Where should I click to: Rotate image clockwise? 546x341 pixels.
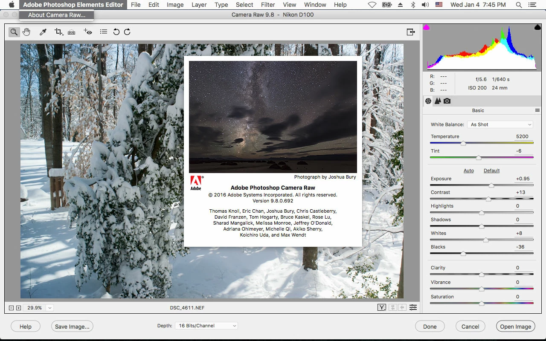[127, 32]
